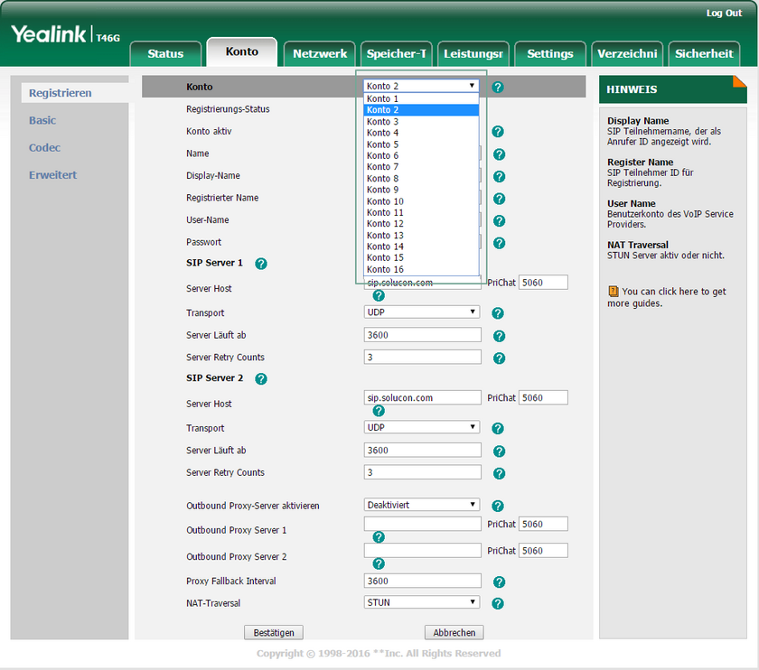
Task: Open the Sicherheit tab
Action: coord(704,54)
